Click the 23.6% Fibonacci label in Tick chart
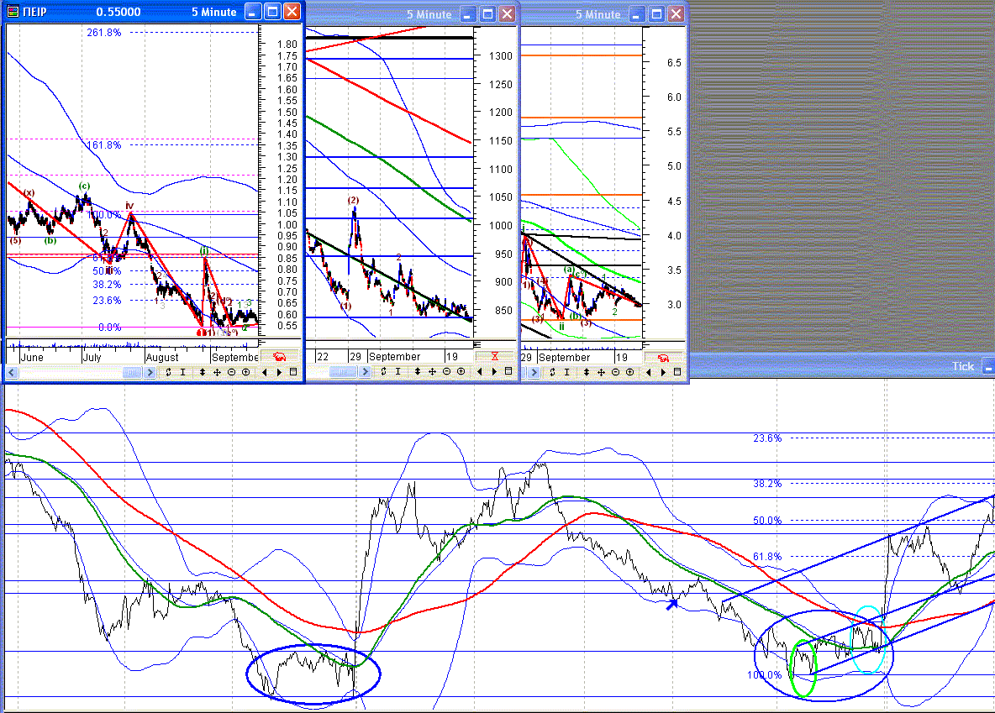Screen dimensions: 995x713 point(767,438)
